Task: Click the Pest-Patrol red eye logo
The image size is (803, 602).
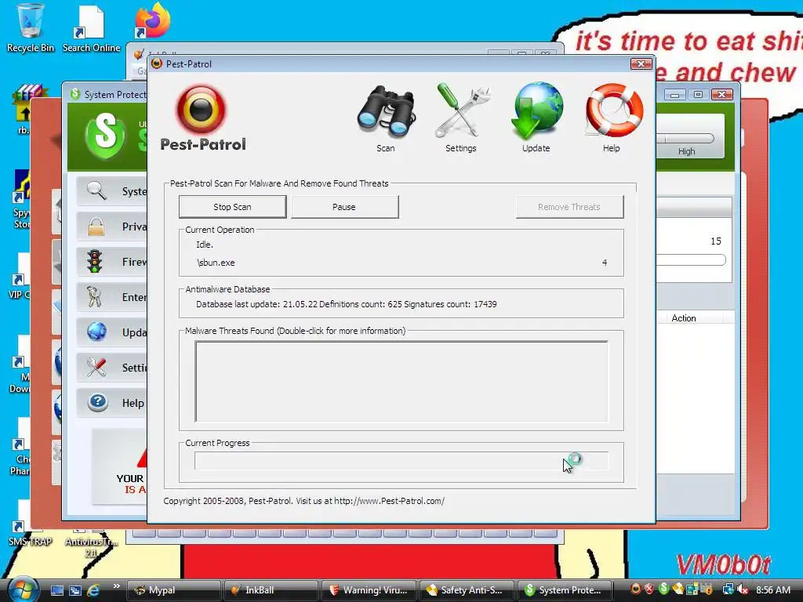Action: 202,109
